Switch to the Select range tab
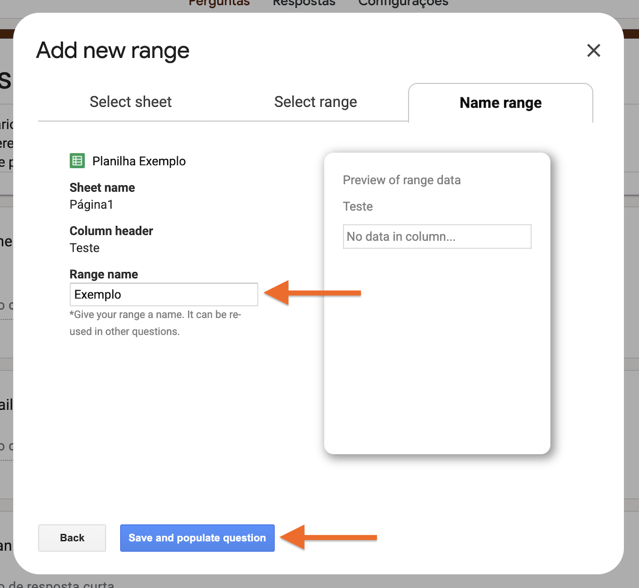 315,101
